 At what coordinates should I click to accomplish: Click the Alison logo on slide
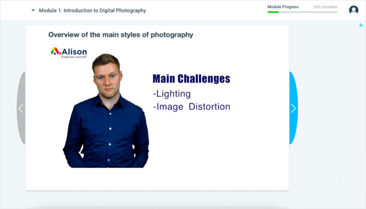(x=69, y=53)
